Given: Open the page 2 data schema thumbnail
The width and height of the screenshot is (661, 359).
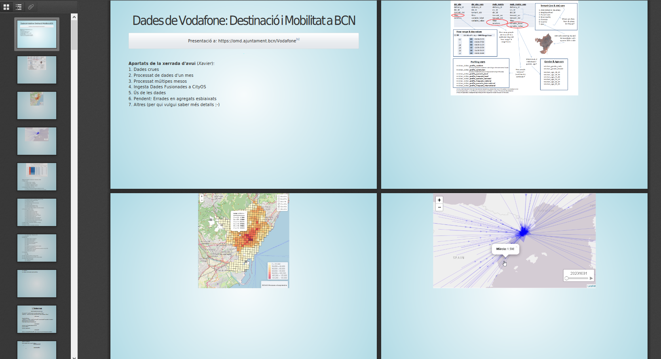Looking at the screenshot, I should [37, 70].
